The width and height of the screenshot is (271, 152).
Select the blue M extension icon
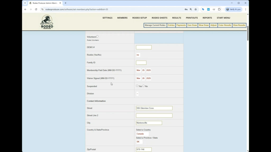209,9
